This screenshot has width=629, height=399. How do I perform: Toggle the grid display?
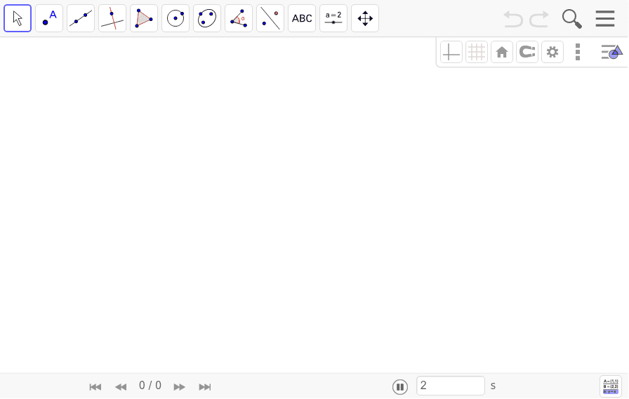coord(477,52)
